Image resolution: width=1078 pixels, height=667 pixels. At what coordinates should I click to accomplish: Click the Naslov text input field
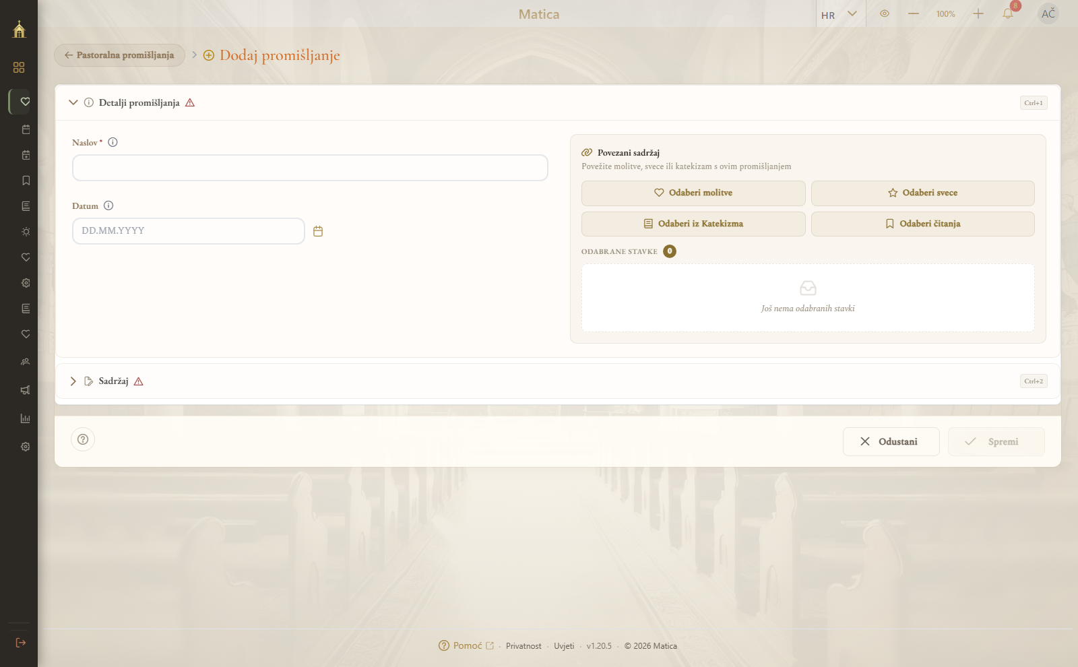(x=310, y=168)
